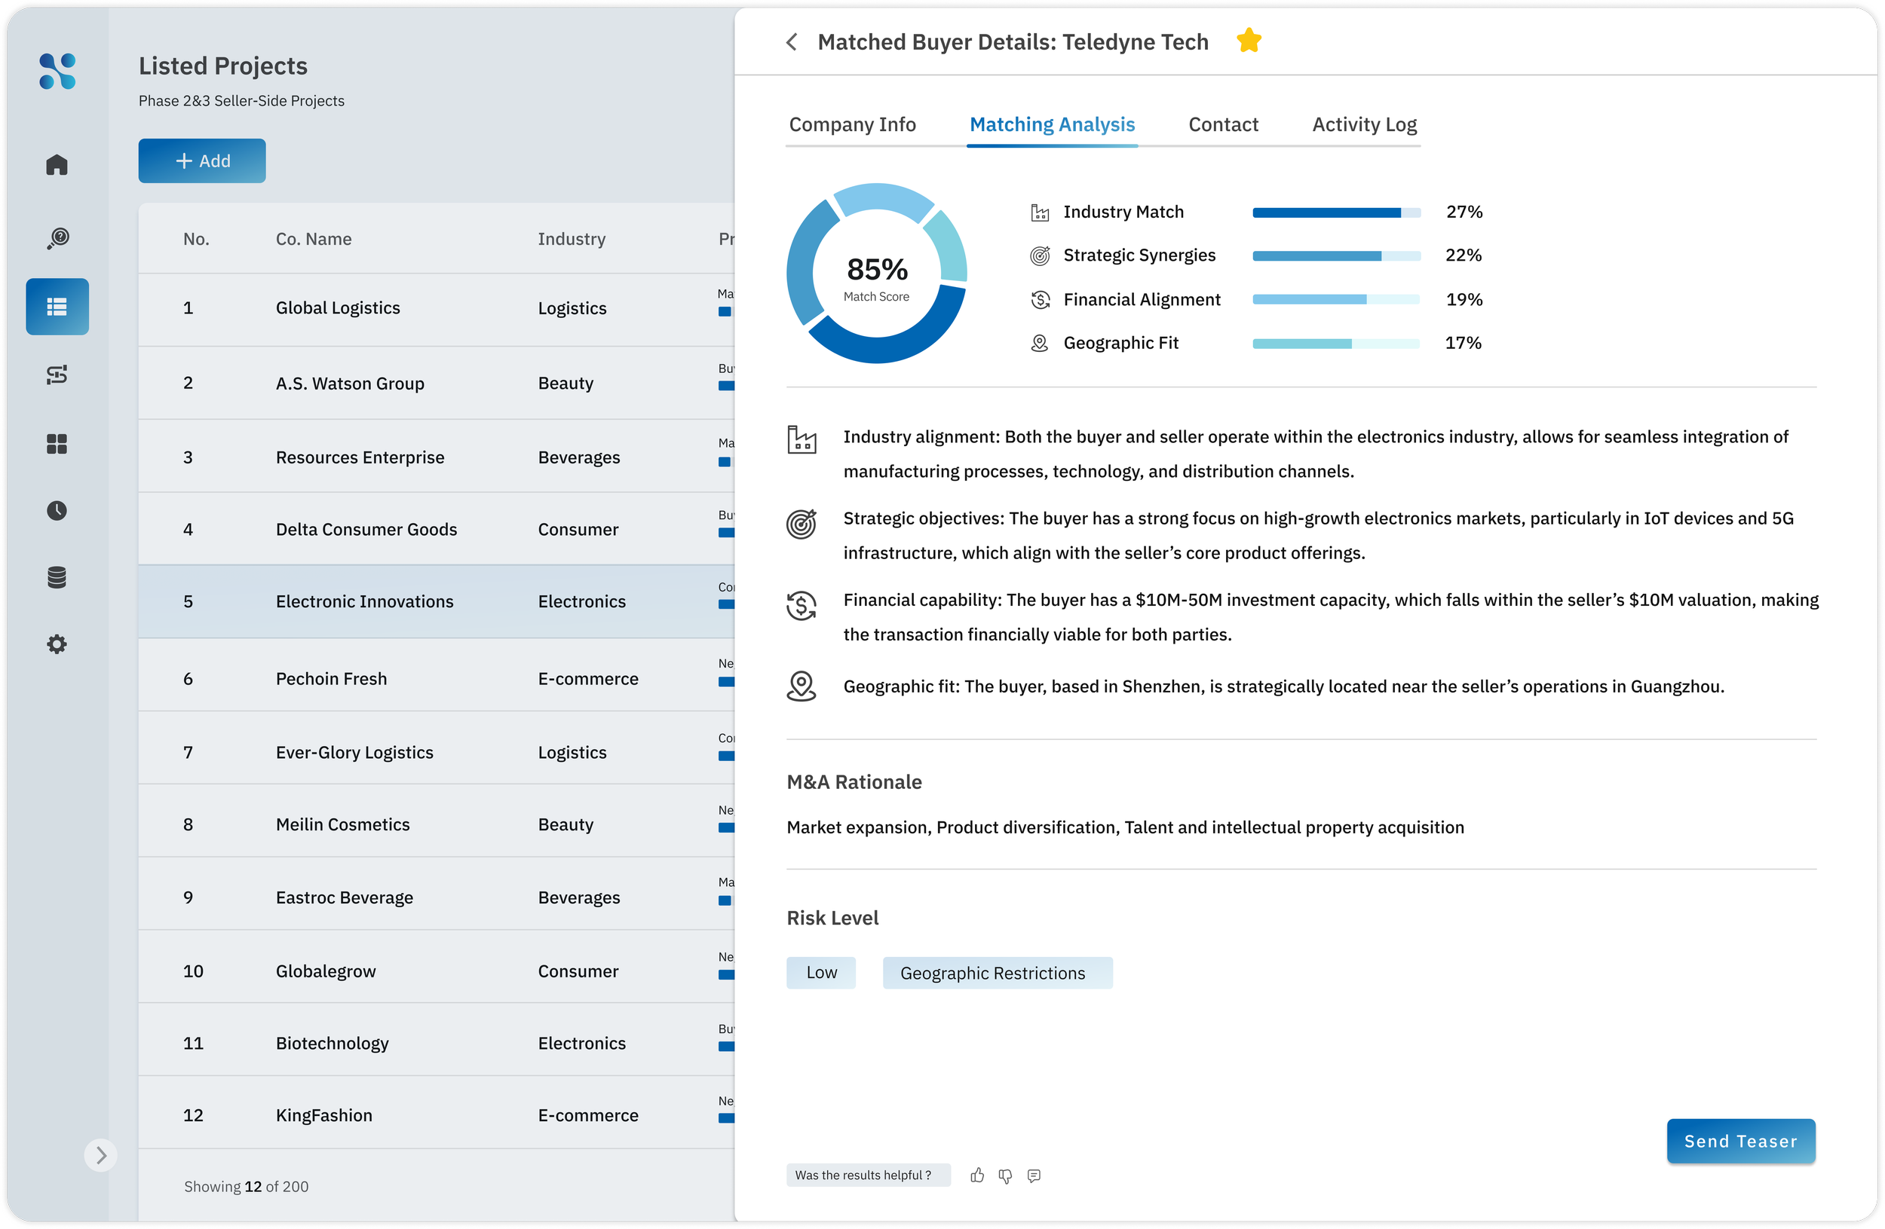
Task: Open the search magnifier sidebar icon
Action: click(57, 238)
